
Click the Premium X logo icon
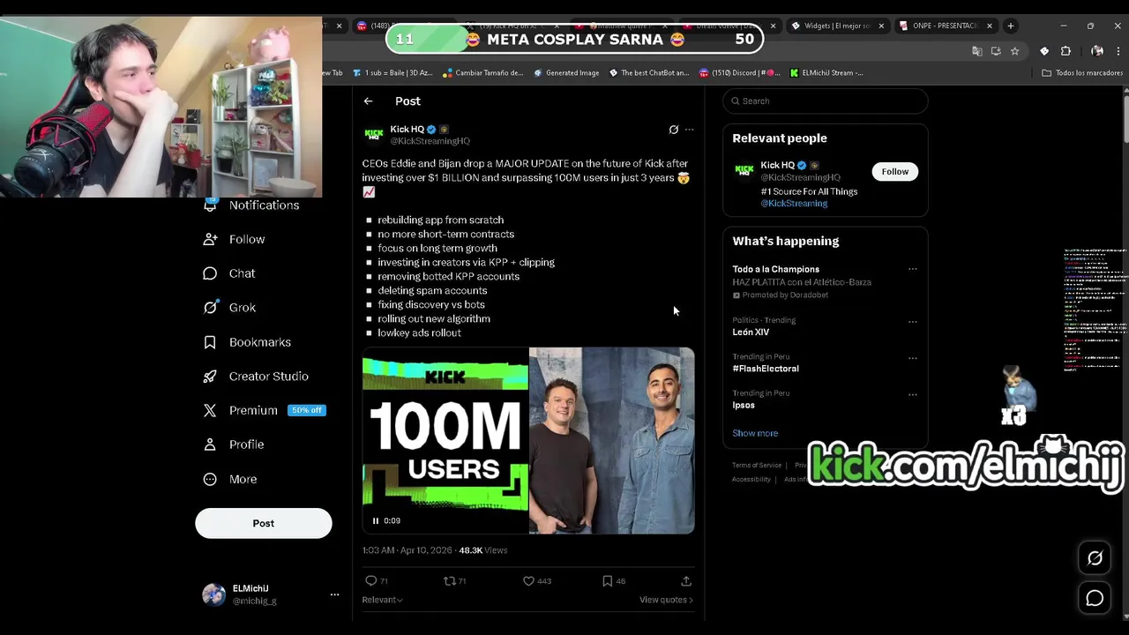pos(210,410)
